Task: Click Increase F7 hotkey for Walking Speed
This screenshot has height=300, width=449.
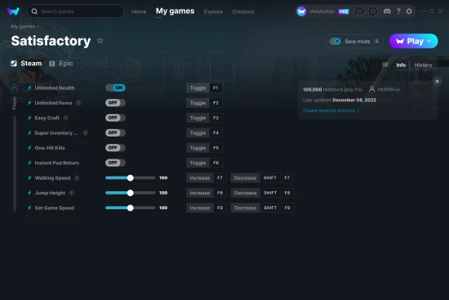Action: click(x=207, y=178)
